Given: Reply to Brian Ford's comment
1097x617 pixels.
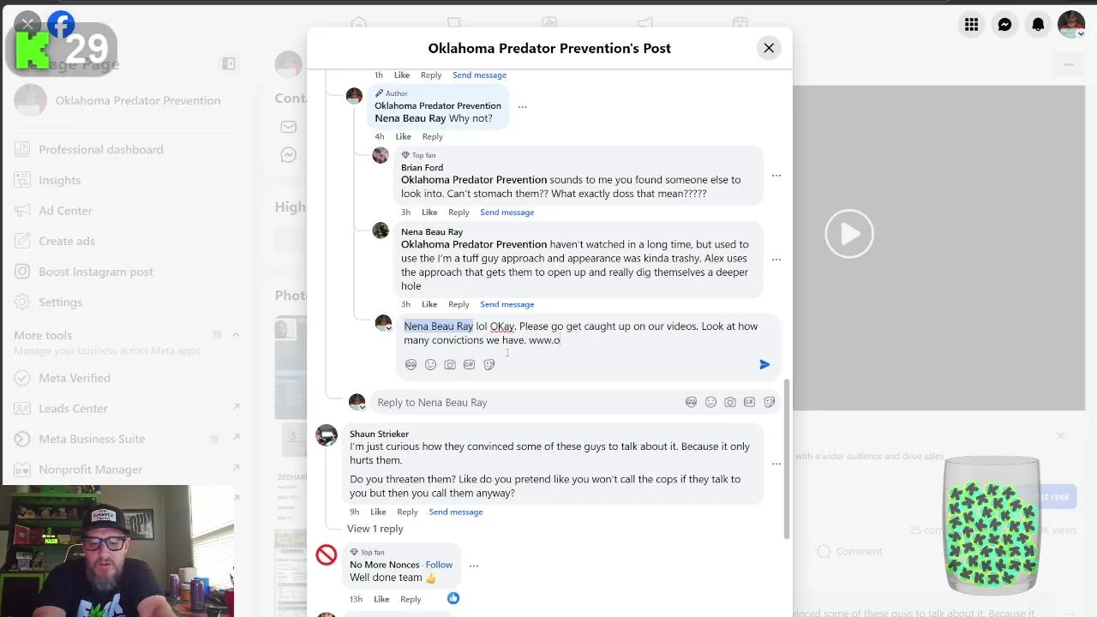Looking at the screenshot, I should [459, 213].
